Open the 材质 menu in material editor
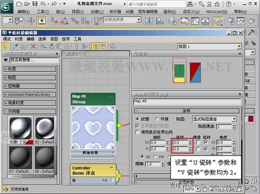Image resolution: width=260 pixels, height=194 pixels. (19, 39)
